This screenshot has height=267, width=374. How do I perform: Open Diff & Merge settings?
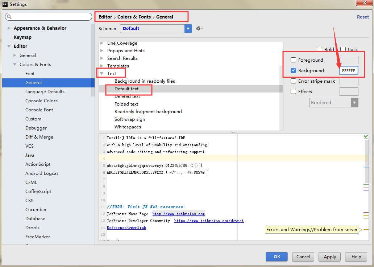(x=40, y=137)
